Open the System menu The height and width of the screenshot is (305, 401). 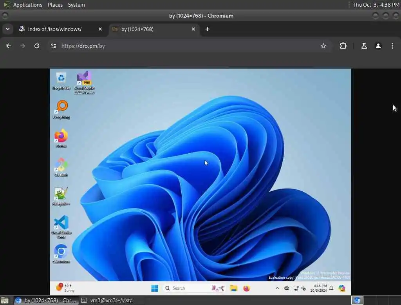coord(76,5)
